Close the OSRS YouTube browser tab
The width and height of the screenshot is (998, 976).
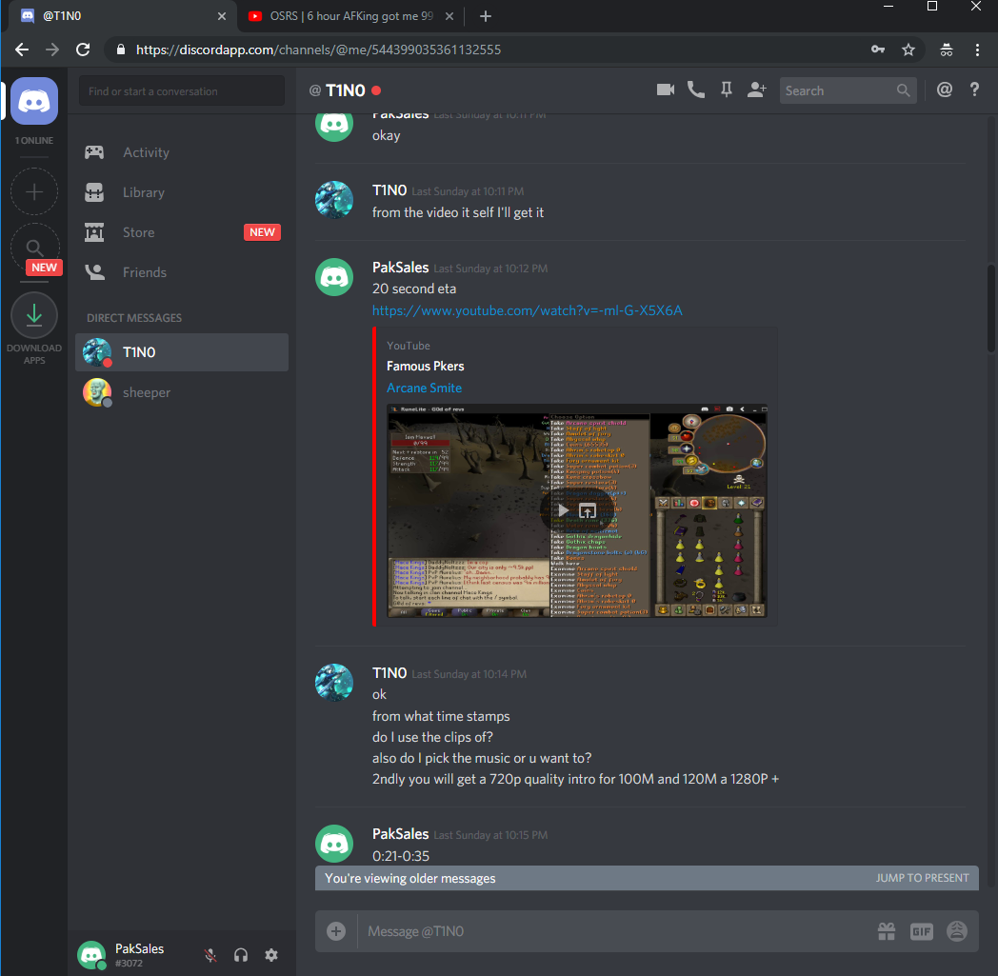(449, 16)
